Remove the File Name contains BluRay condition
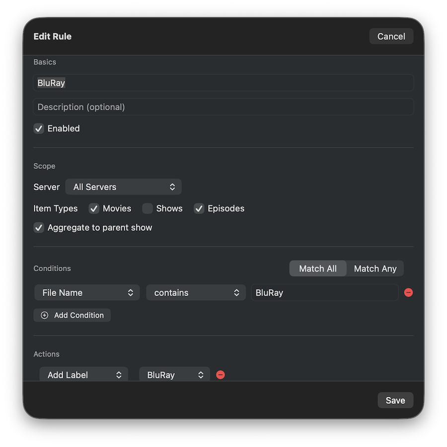The height and width of the screenshot is (447, 447). tap(408, 293)
